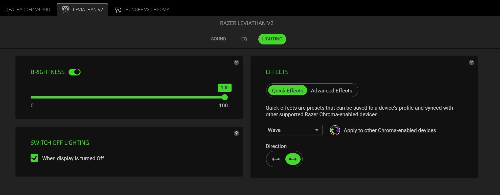This screenshot has width=500, height=195.
Task: Select the Leviathan V2 device tab
Action: (x=82, y=10)
